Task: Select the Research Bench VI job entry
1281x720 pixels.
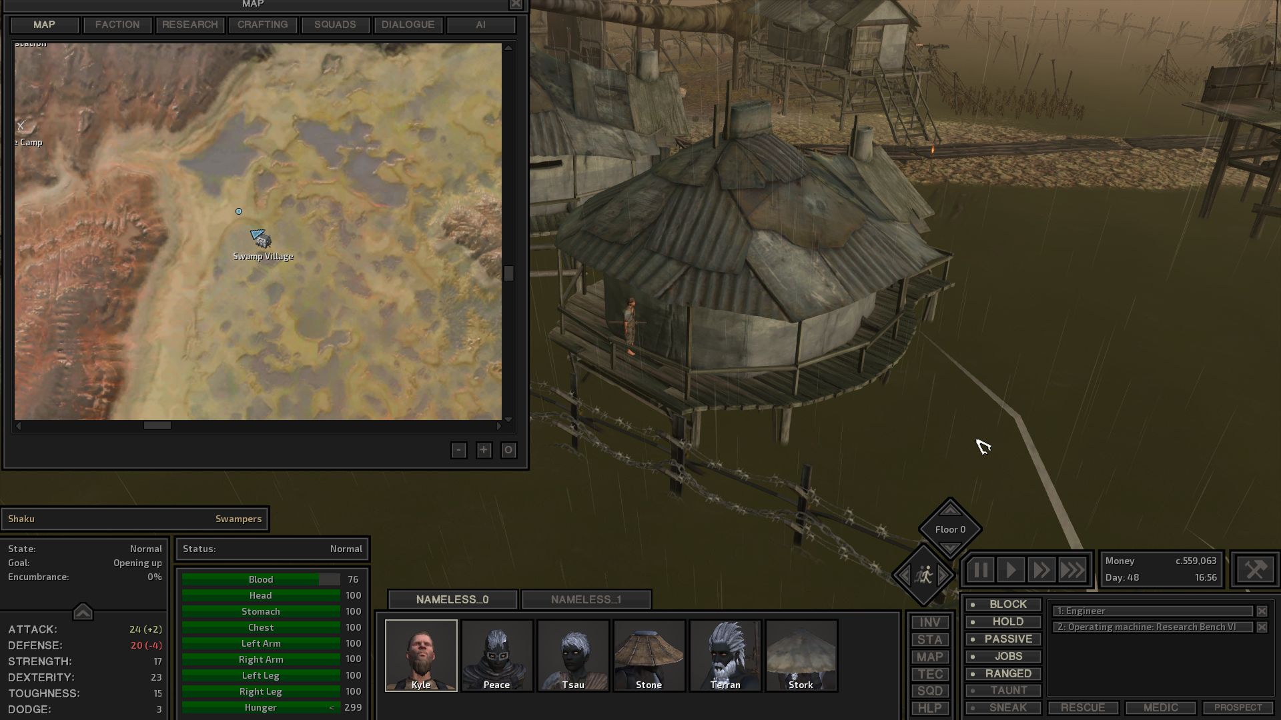Action: click(1153, 627)
